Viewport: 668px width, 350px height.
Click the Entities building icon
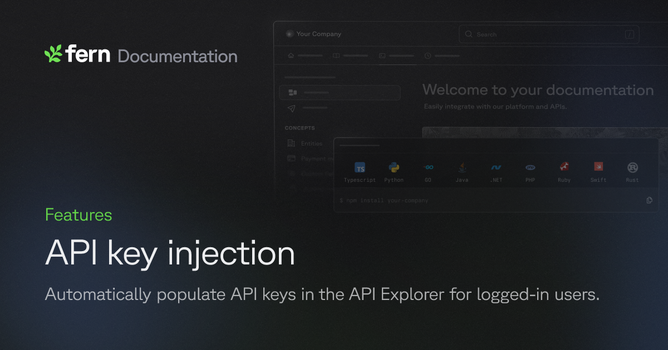(291, 143)
